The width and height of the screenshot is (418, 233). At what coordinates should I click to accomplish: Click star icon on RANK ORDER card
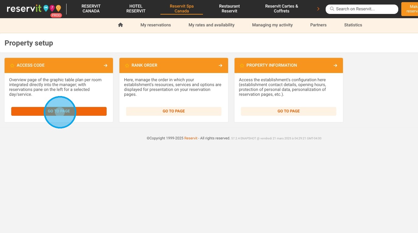pyautogui.click(x=127, y=65)
